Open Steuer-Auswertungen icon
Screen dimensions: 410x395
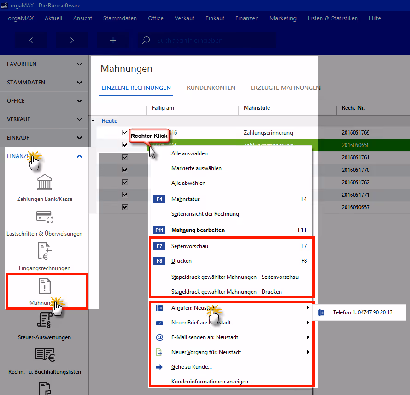pyautogui.click(x=45, y=320)
